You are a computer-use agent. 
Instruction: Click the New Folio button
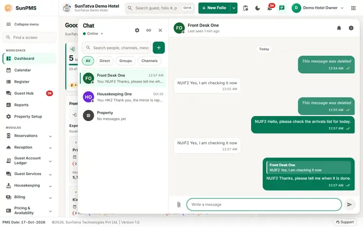(x=214, y=8)
